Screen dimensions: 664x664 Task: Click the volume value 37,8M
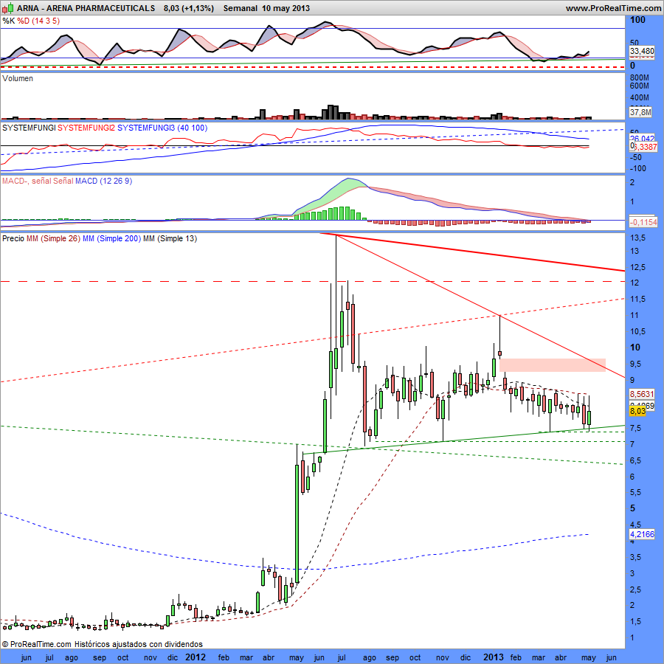[640, 112]
